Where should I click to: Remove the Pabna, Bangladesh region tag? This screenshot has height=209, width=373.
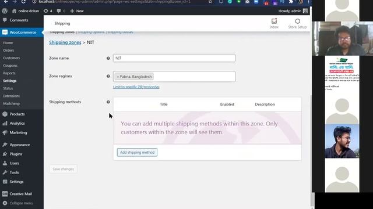pos(118,77)
